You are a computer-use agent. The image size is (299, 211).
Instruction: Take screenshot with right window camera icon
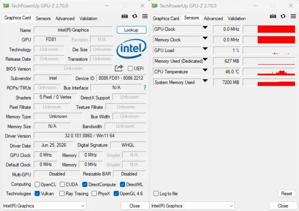pos(273,16)
